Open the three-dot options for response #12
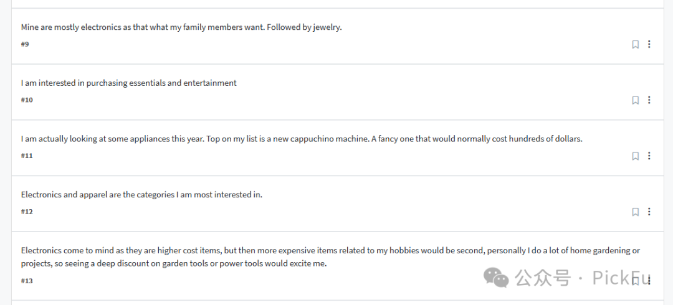 [649, 211]
